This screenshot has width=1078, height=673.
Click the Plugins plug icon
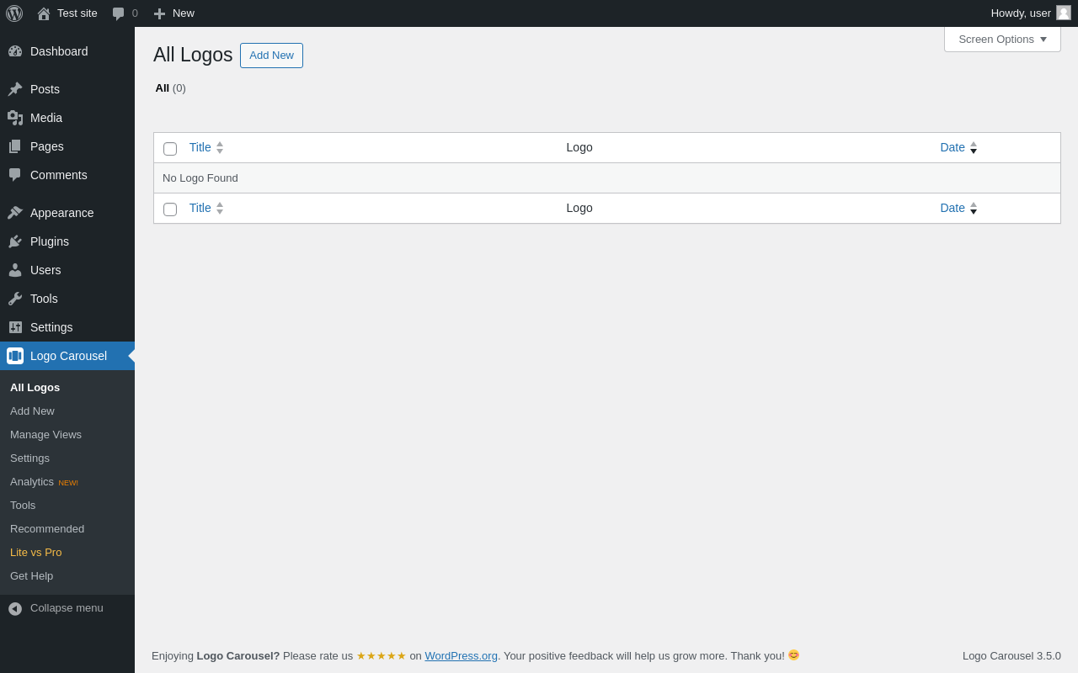pyautogui.click(x=15, y=241)
